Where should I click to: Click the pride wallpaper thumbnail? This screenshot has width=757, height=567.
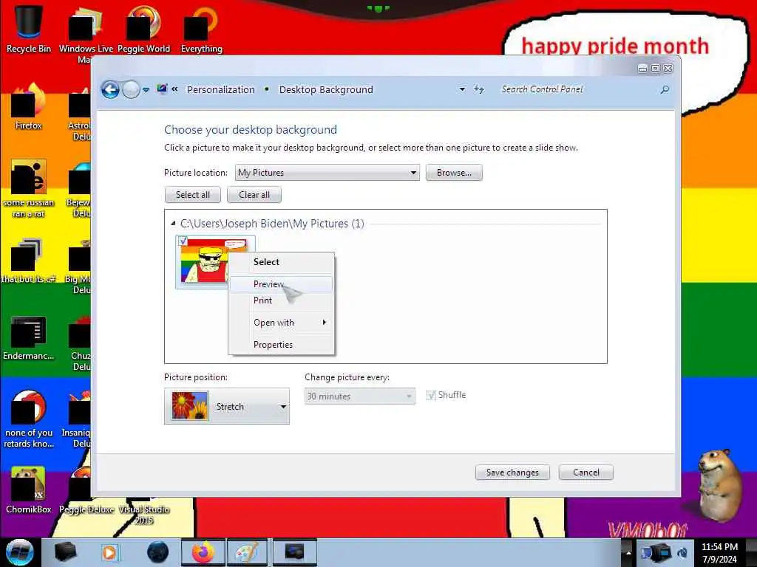[x=204, y=263]
